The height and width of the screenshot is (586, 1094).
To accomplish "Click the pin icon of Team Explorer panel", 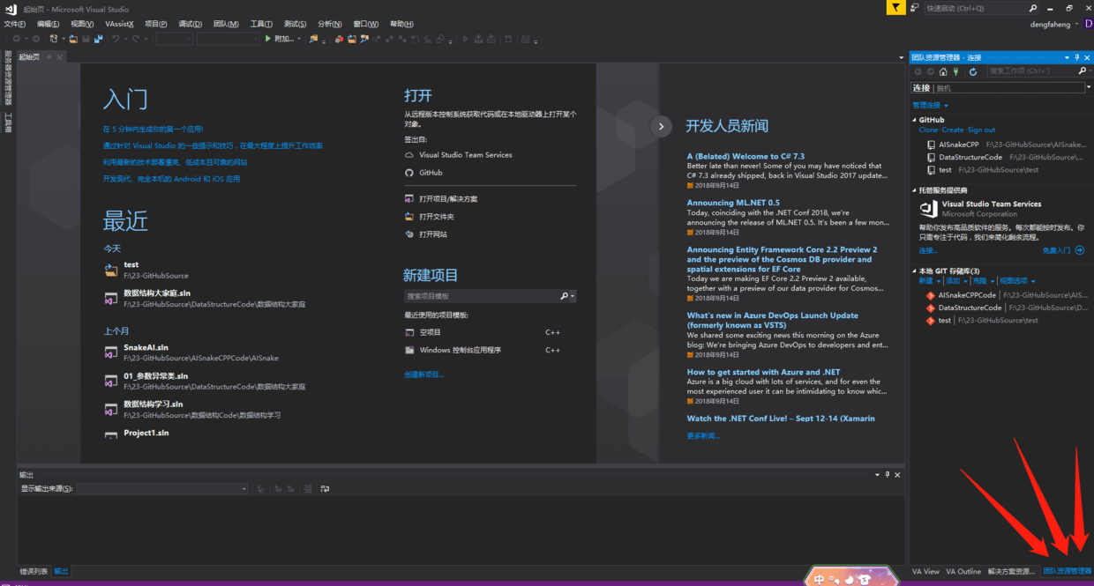I will click(x=1076, y=57).
